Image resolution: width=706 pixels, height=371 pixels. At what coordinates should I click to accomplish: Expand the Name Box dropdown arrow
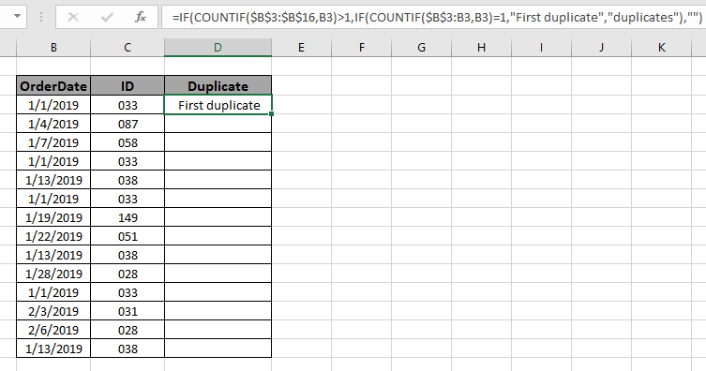(x=17, y=17)
